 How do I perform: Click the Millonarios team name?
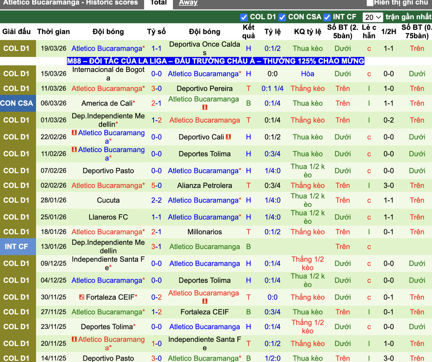[x=205, y=232]
